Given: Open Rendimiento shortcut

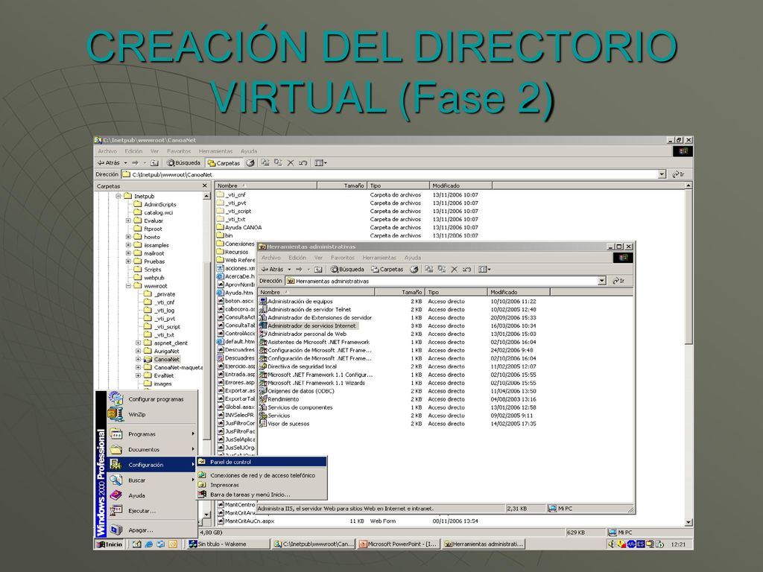Looking at the screenshot, I should [x=279, y=399].
